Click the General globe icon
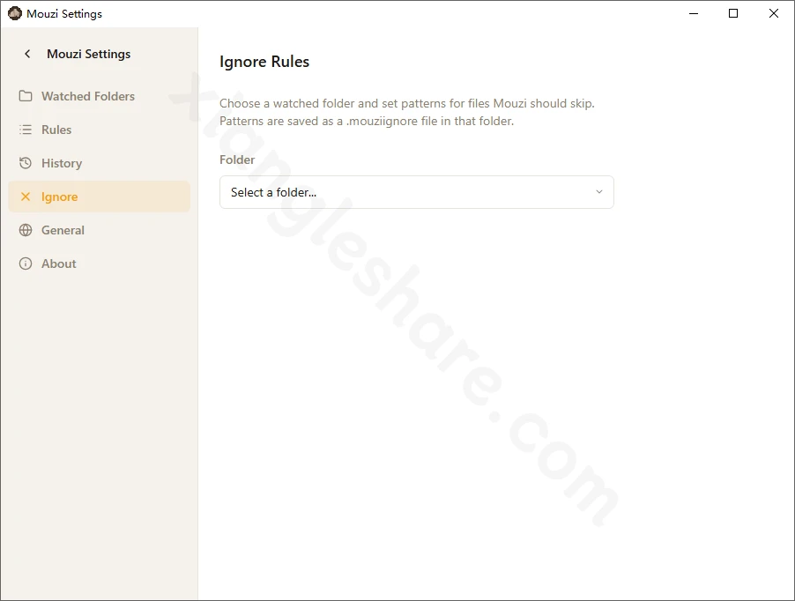 (x=26, y=229)
